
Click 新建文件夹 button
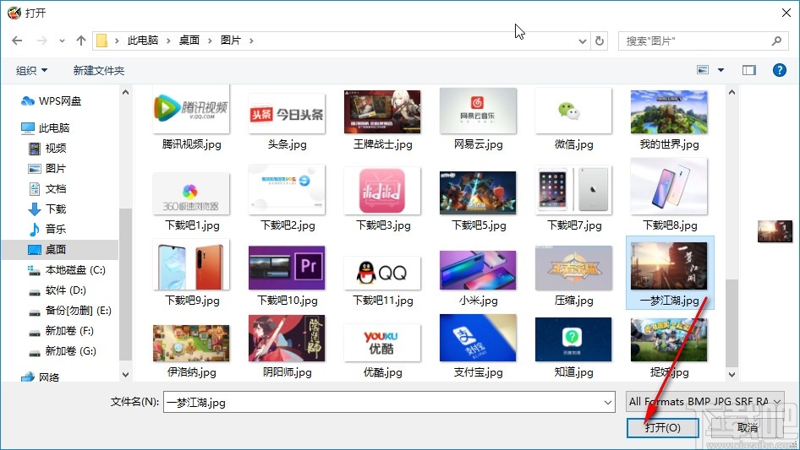point(98,70)
